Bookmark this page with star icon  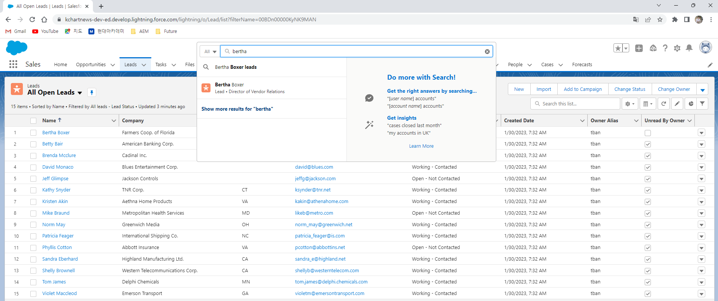point(660,19)
